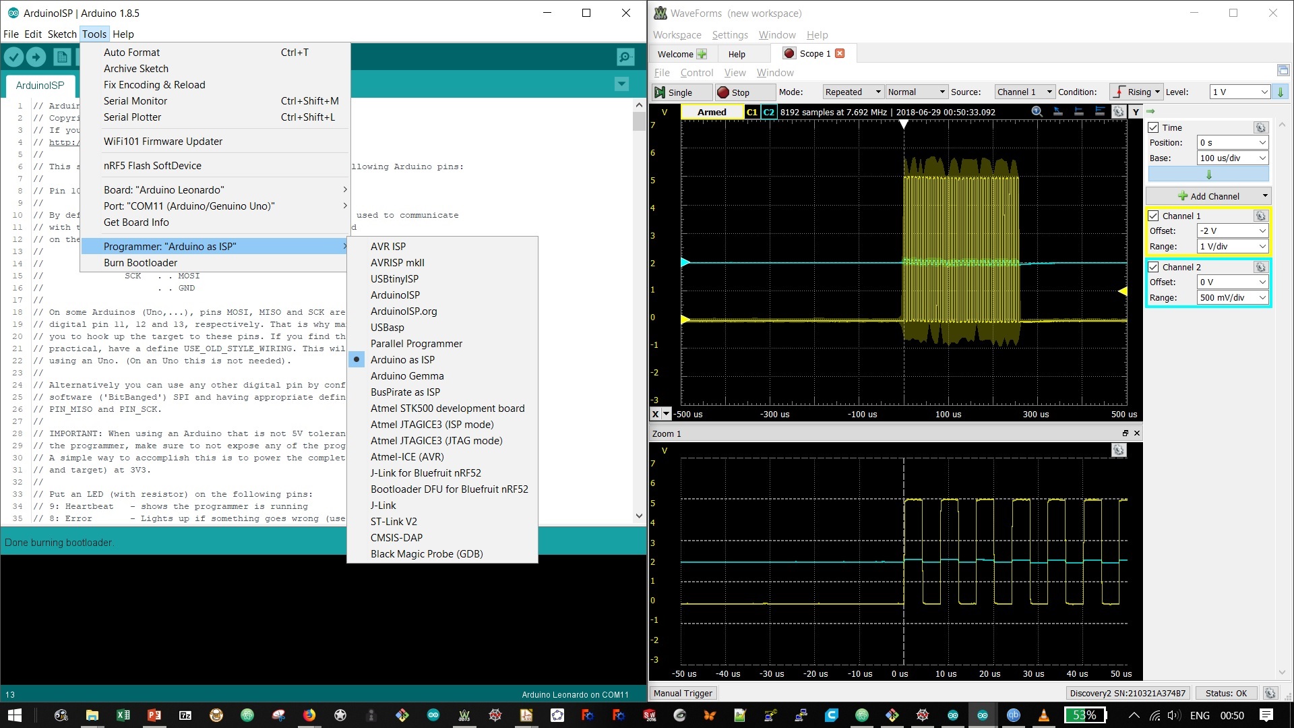
Task: Close the Scope 1 tab
Action: pos(840,53)
